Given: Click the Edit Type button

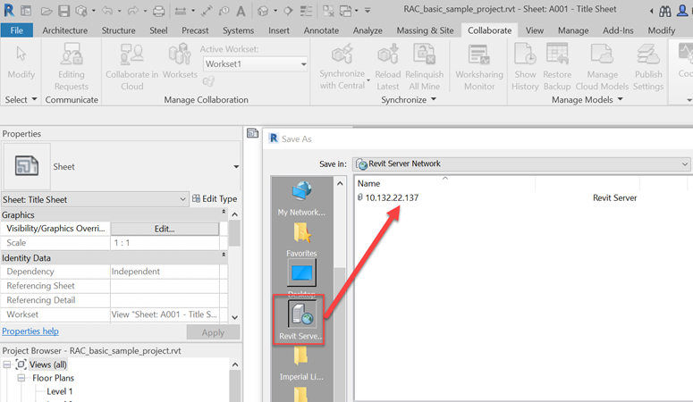Looking at the screenshot, I should (215, 199).
